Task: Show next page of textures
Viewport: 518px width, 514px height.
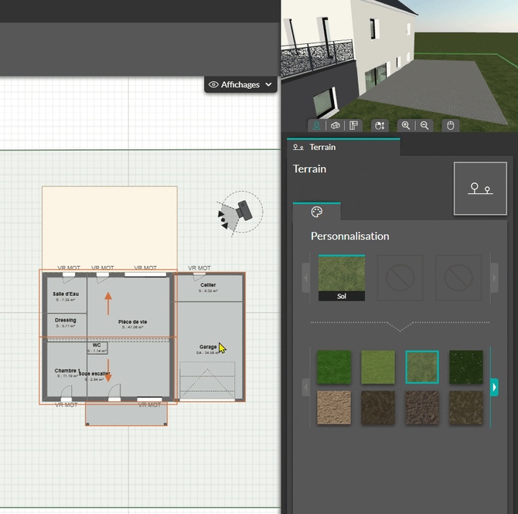Action: (495, 387)
